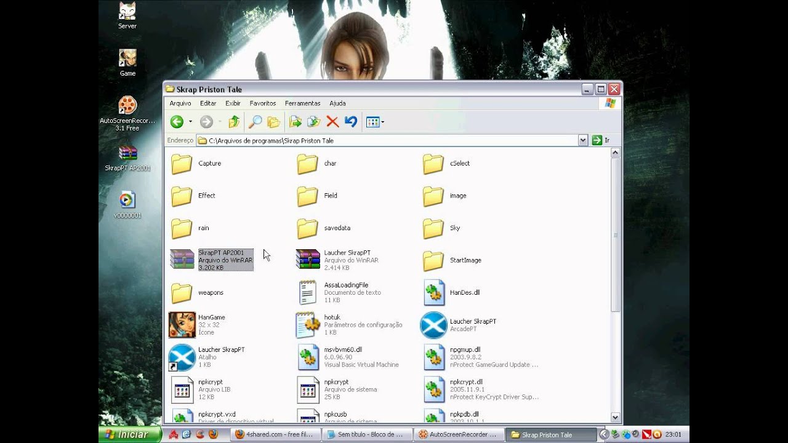788x443 pixels.
Task: Select the Laucher SkrapPT shortcut (Atalho)
Action: tap(207, 357)
